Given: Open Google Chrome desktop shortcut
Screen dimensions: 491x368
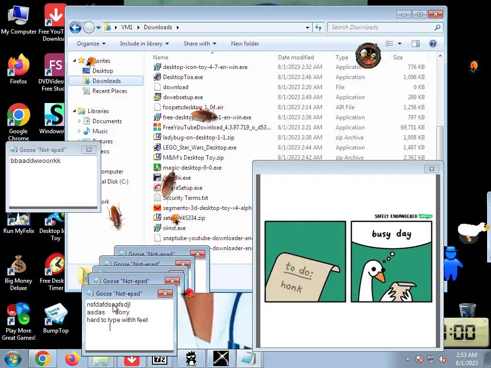Looking at the screenshot, I should [19, 122].
